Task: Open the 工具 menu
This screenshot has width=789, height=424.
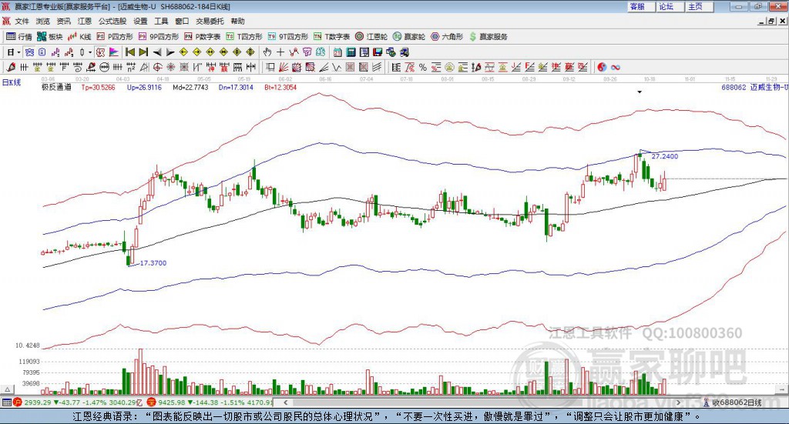Action: point(161,21)
